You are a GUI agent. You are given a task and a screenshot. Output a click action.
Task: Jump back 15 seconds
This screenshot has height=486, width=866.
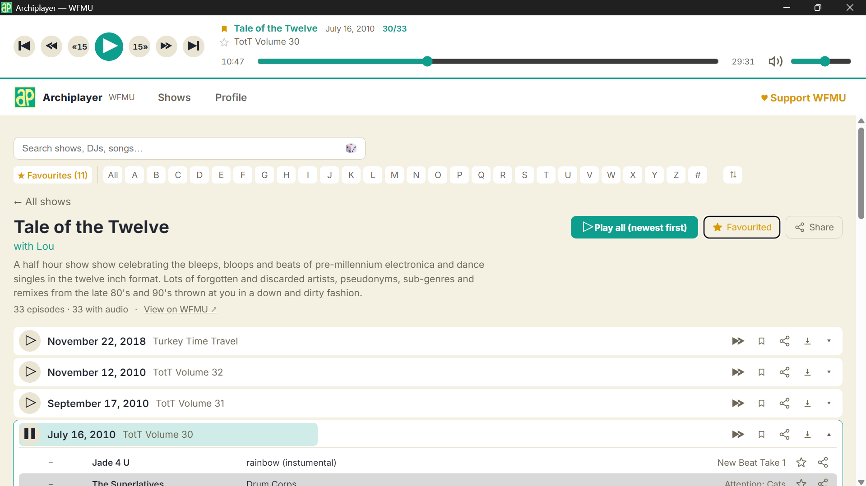coord(79,46)
